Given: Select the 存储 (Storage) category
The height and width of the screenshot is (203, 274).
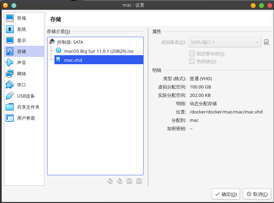Looking at the screenshot, I should (24, 51).
